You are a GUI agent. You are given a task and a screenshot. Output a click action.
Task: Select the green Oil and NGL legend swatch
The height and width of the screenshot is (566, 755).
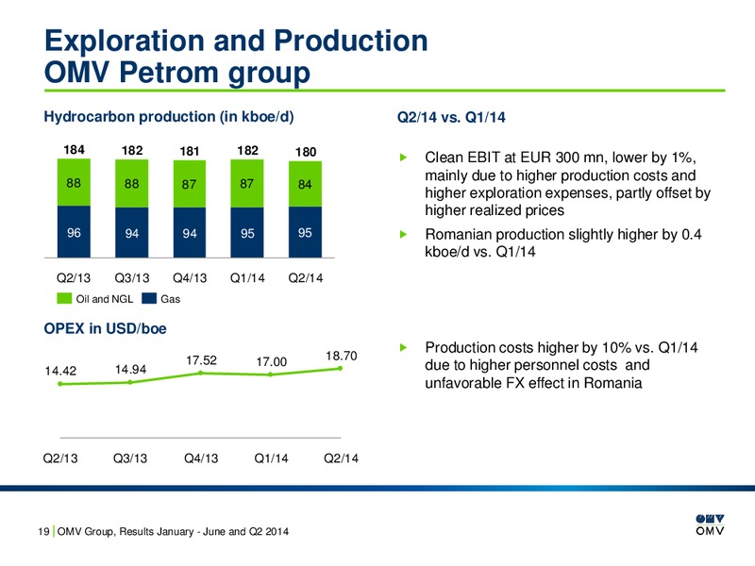pyautogui.click(x=64, y=298)
